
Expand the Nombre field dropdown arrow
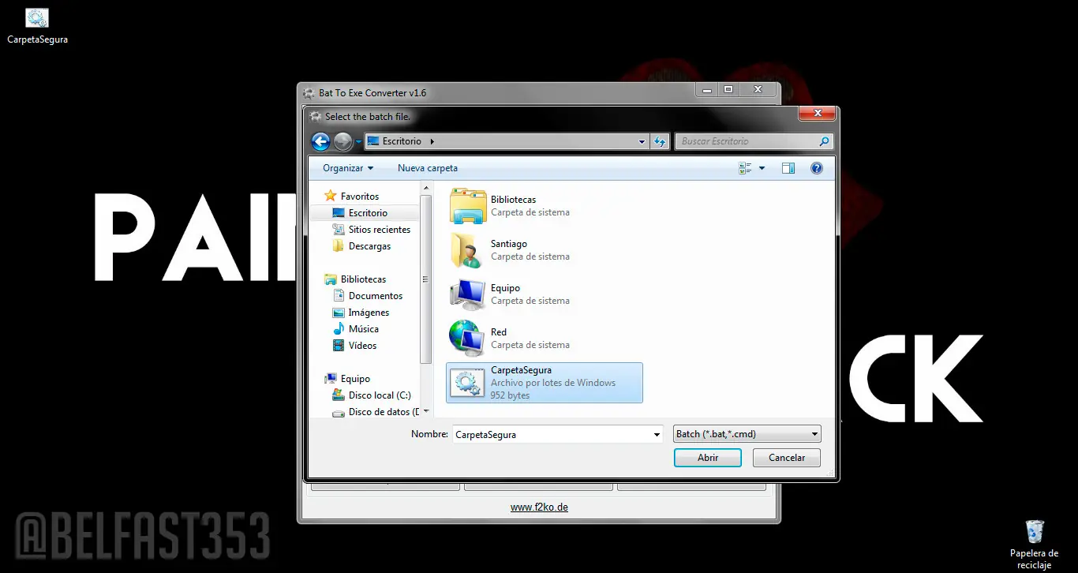coord(657,434)
